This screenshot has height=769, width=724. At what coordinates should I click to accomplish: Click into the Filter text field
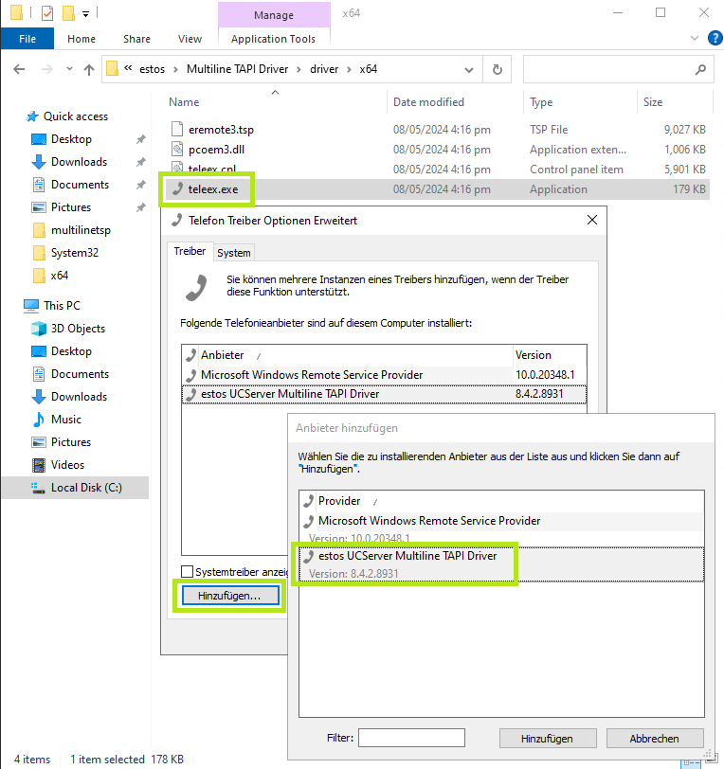pos(411,738)
